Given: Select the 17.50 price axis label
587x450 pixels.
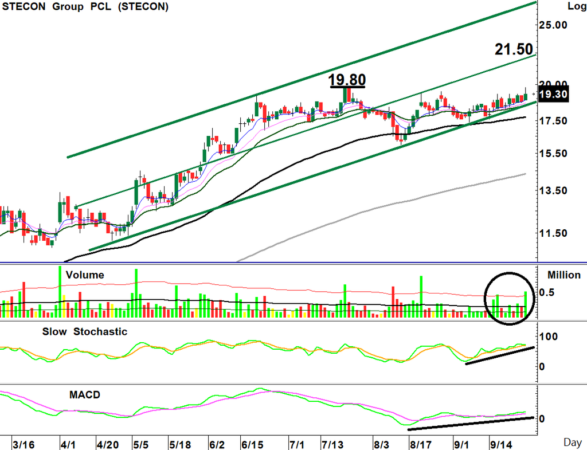Looking at the screenshot, I should pos(553,121).
